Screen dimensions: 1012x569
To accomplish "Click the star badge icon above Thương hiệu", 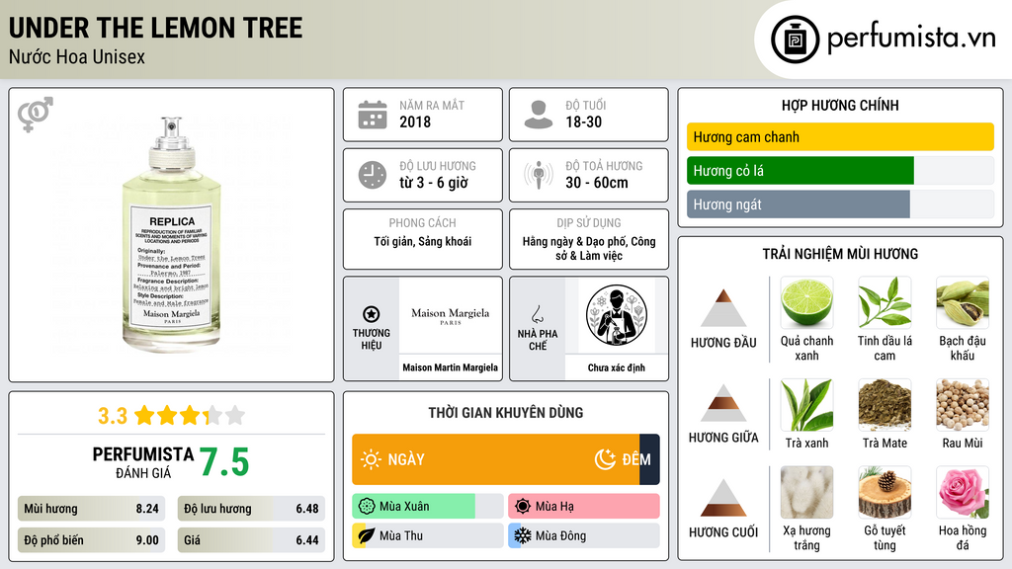I will (x=372, y=314).
